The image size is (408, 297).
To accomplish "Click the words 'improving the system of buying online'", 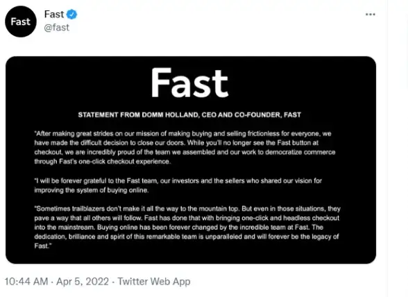I will 92,190.
